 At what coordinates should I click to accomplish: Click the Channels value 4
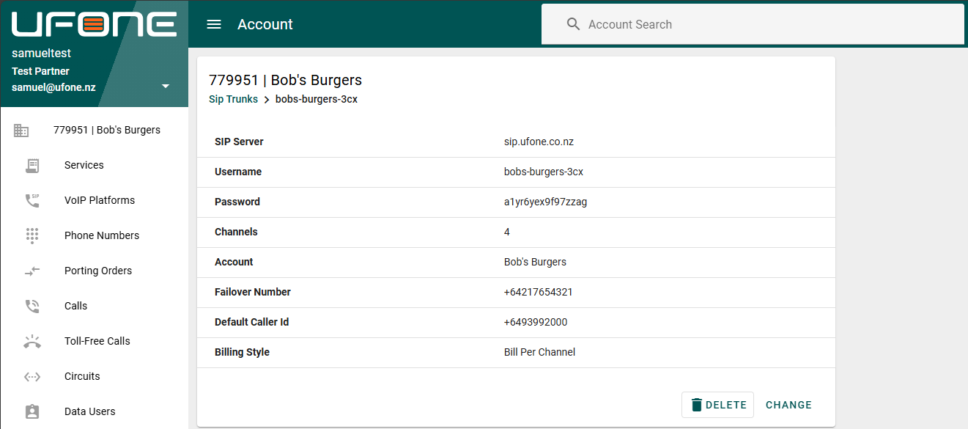pyautogui.click(x=507, y=232)
